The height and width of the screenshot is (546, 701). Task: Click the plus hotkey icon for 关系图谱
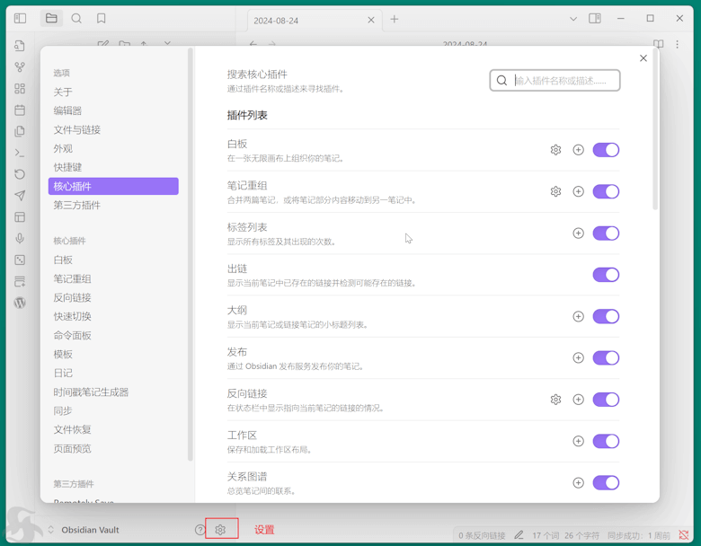(x=579, y=482)
